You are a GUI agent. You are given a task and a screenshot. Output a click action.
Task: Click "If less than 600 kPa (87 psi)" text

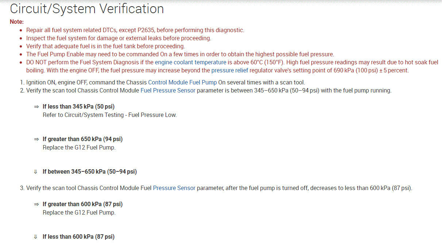coord(78,237)
